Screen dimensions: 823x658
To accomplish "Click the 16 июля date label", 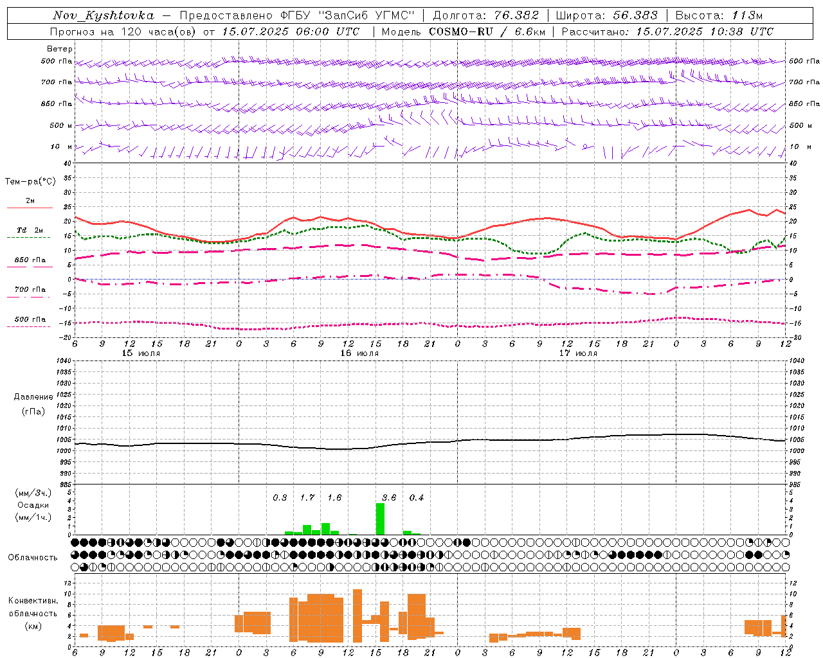I will click(x=359, y=353).
